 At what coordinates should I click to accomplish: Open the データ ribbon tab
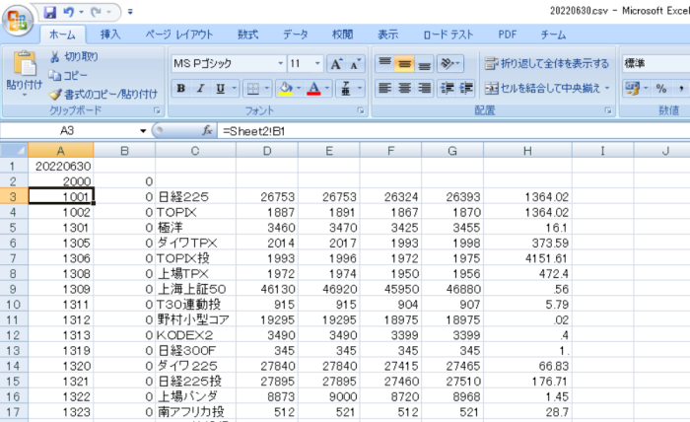pyautogui.click(x=295, y=35)
